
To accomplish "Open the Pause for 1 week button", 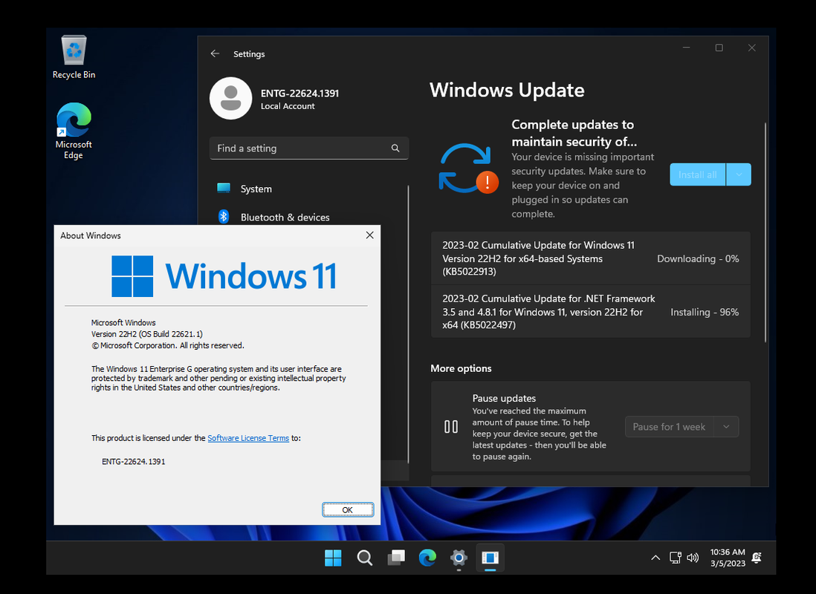I will pyautogui.click(x=670, y=427).
